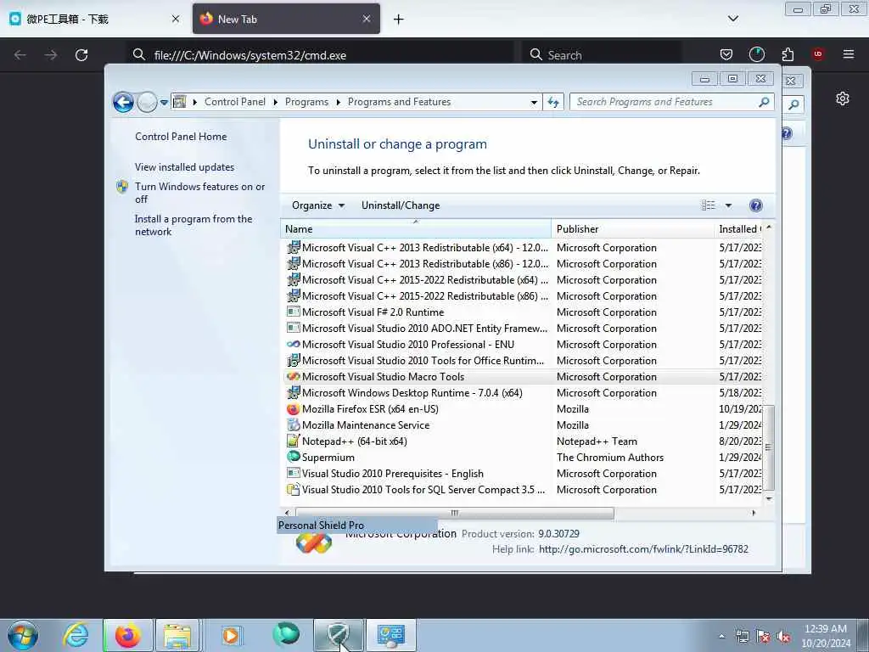Screen dimensions: 869x652
Task: Click the refresh button beside address bar
Action: click(553, 102)
